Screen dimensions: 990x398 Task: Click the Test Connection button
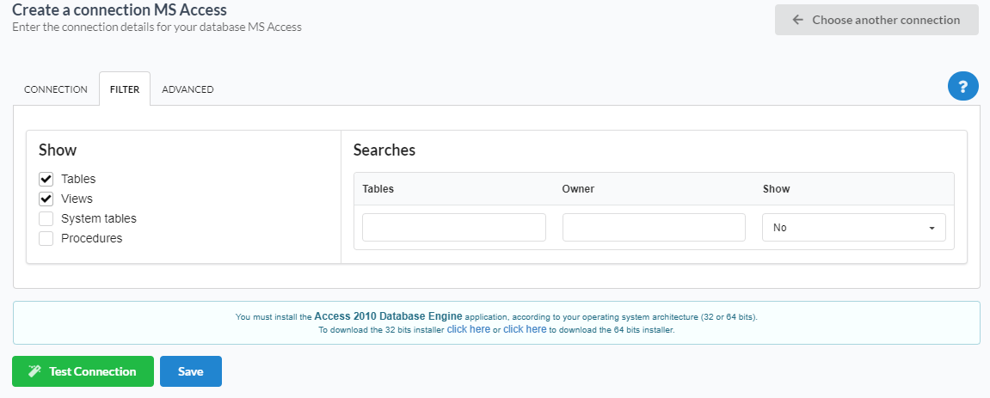point(83,371)
